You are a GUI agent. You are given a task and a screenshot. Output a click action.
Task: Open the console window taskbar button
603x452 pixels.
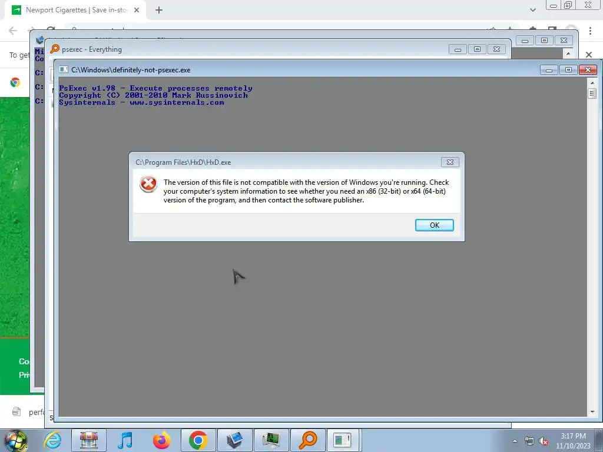(x=342, y=440)
